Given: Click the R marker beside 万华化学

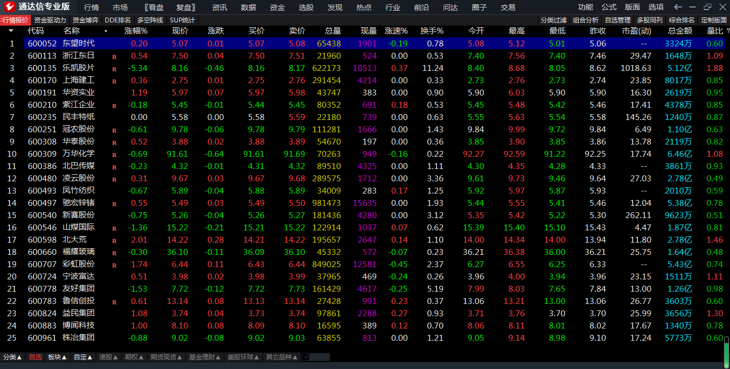Looking at the screenshot, I should pos(114,155).
